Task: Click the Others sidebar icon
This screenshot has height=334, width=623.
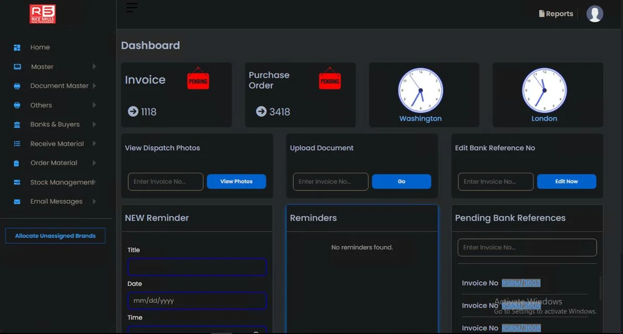Action: point(17,105)
